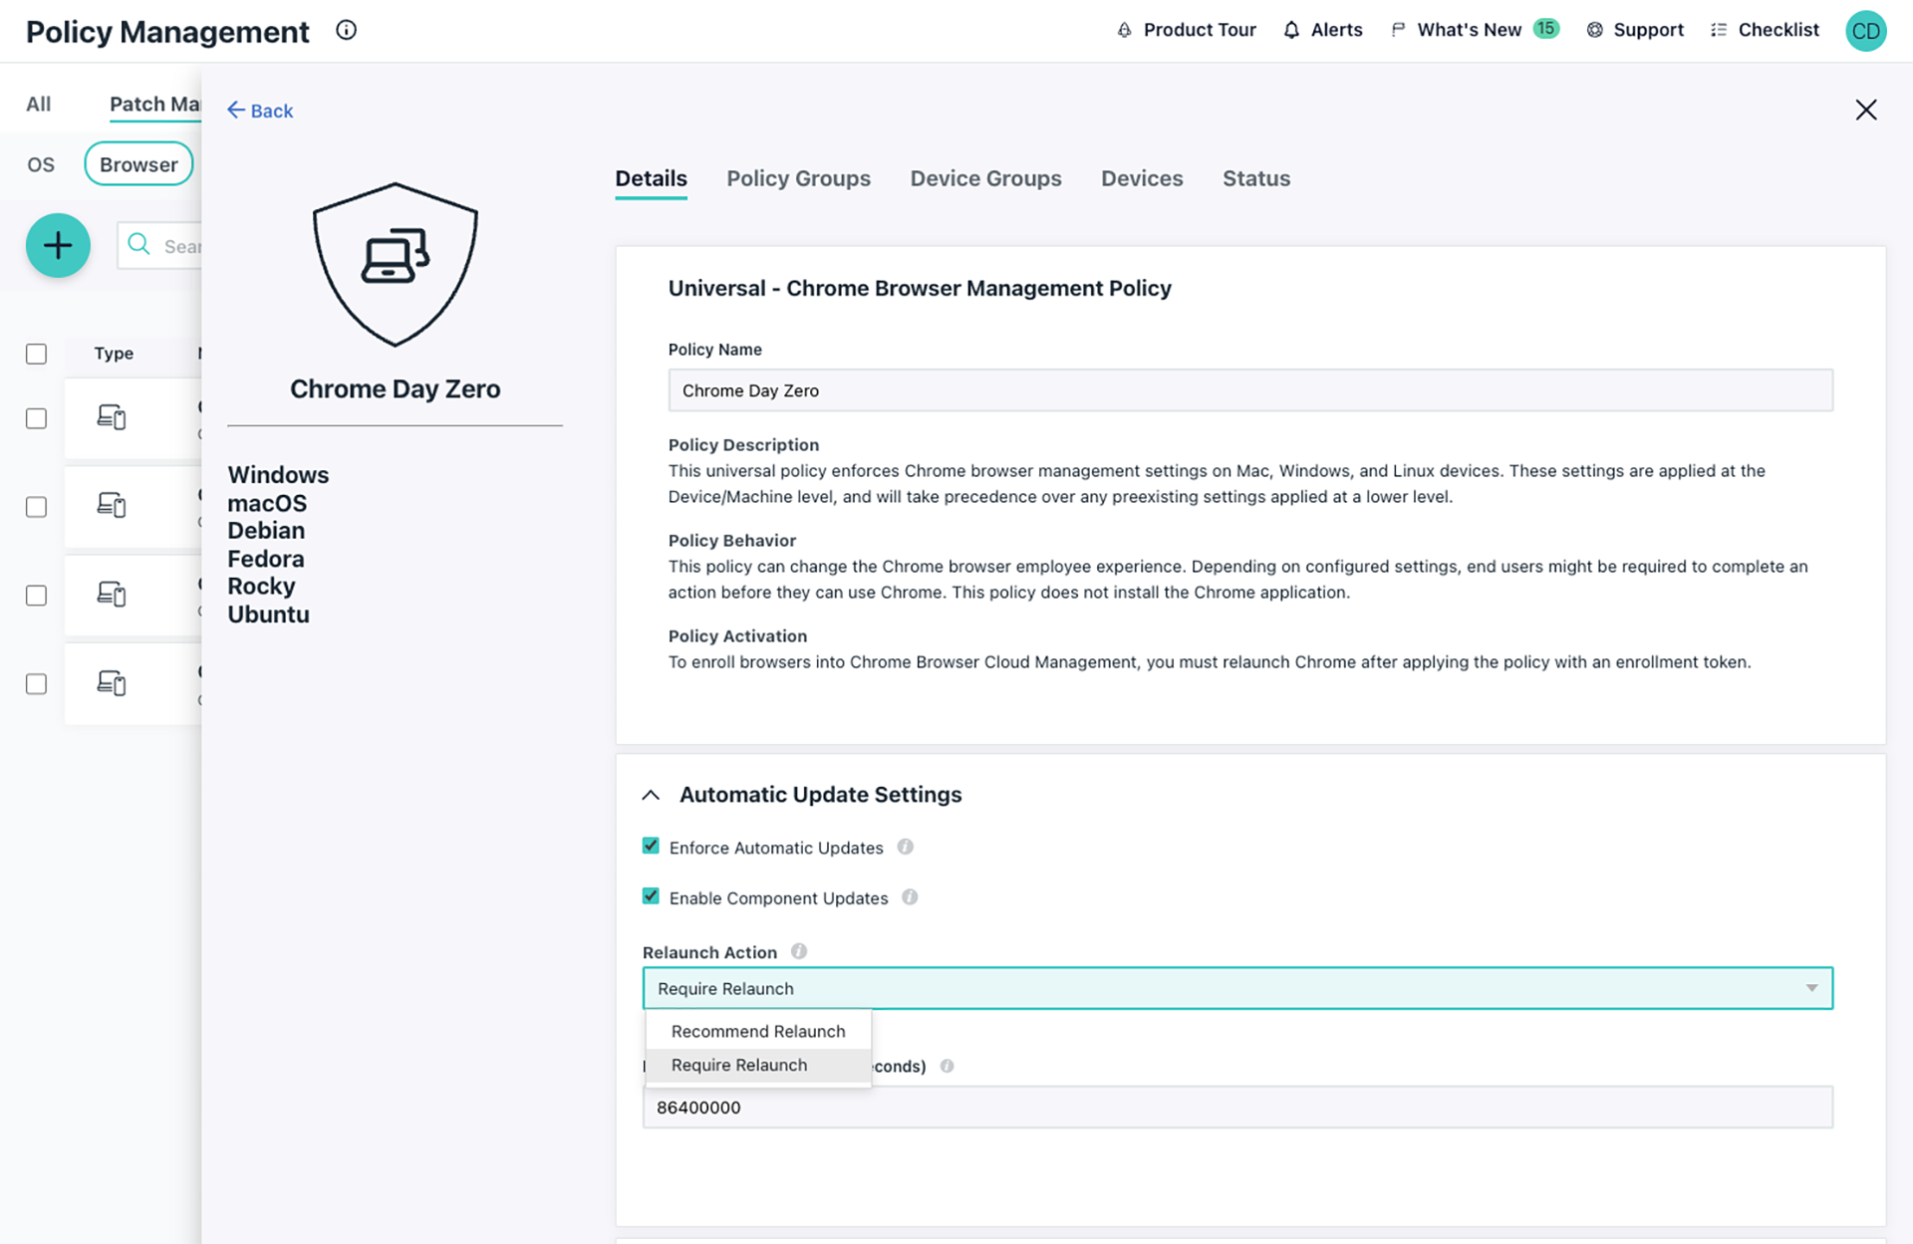
Task: Switch to the Policy Groups tab
Action: click(x=797, y=177)
